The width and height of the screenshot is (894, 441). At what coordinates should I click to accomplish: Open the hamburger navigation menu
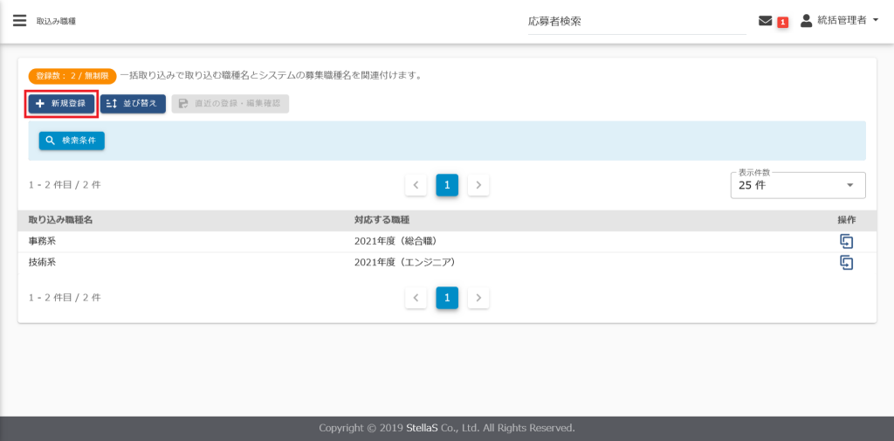[x=19, y=20]
